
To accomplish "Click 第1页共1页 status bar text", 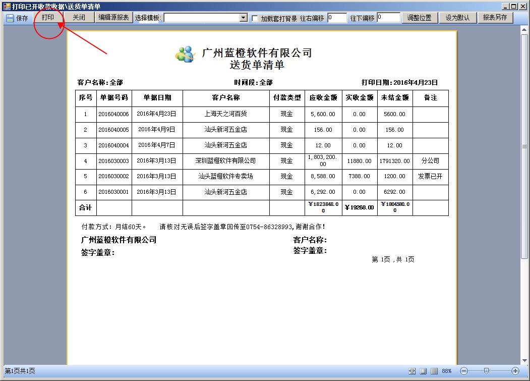I will tap(20, 371).
